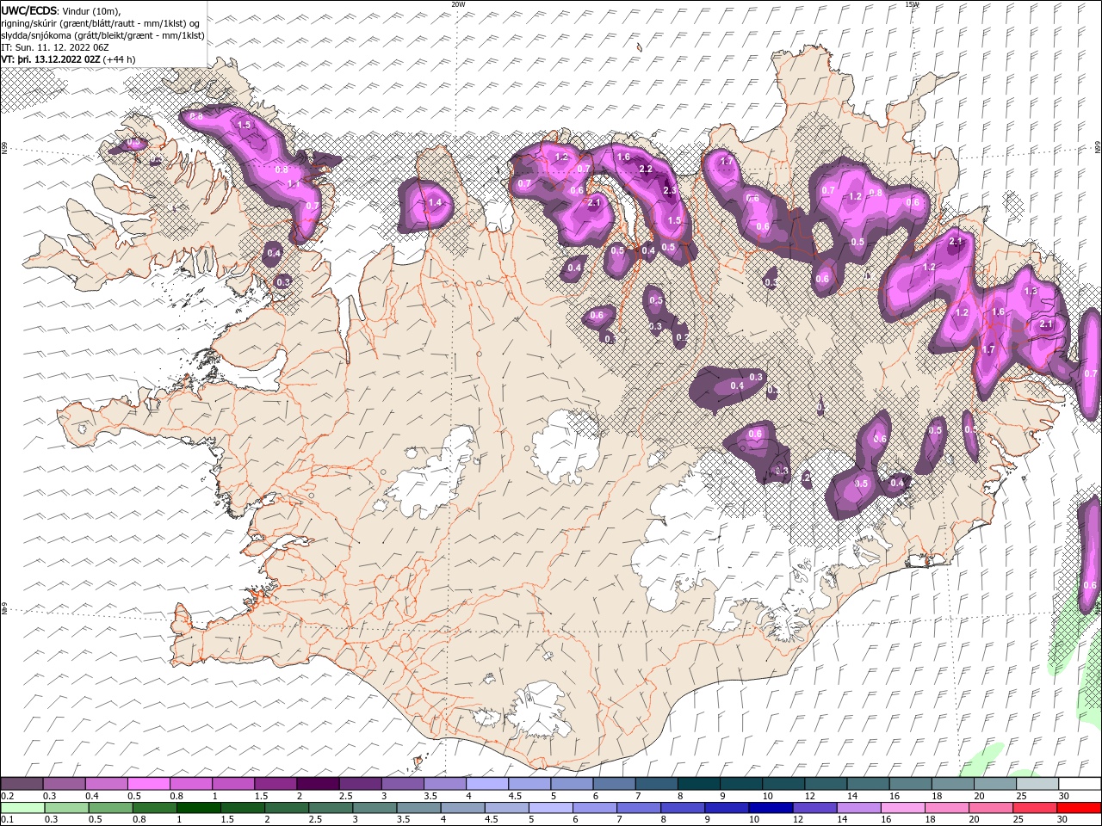1102x826 pixels.
Task: Click the 15W longitude label
Action: (x=912, y=4)
